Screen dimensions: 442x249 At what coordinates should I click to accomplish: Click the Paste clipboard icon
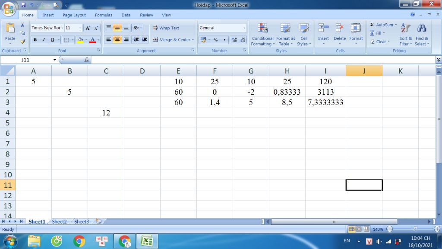[10, 28]
